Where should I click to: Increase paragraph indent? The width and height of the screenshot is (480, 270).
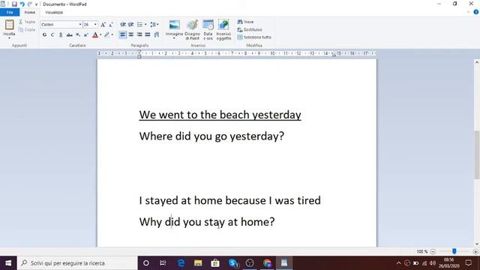(x=131, y=25)
